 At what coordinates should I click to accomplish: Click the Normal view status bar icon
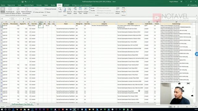[170, 107]
